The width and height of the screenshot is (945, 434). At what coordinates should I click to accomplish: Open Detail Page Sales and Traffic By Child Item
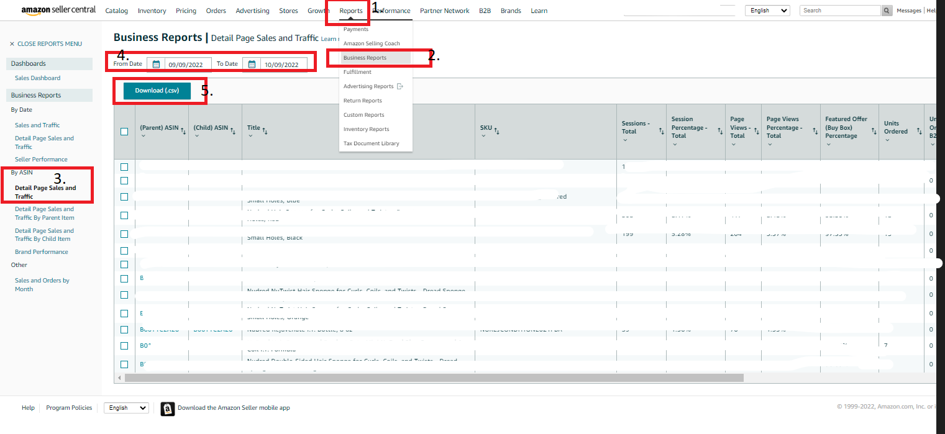[45, 235]
